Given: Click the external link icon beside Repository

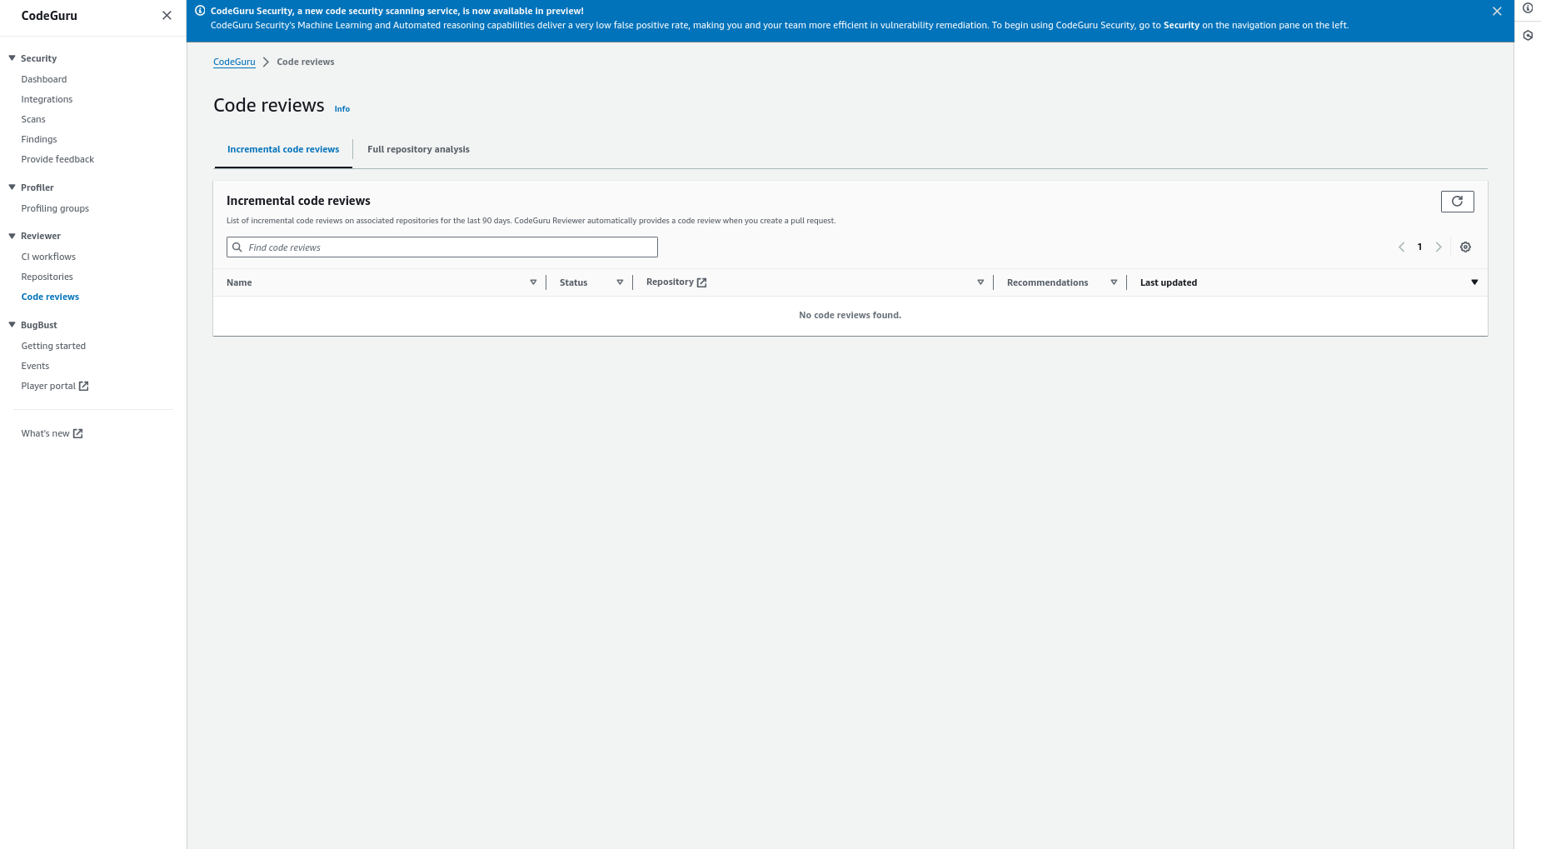Looking at the screenshot, I should (701, 282).
